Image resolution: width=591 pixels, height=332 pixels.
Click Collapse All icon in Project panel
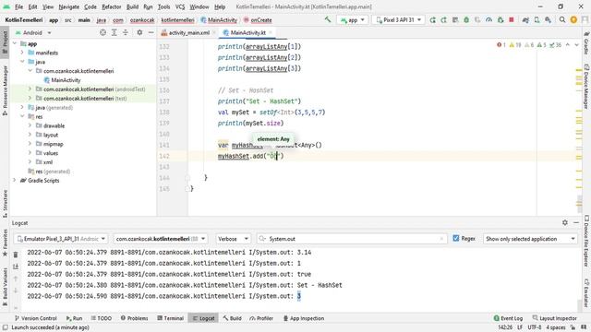coord(126,33)
